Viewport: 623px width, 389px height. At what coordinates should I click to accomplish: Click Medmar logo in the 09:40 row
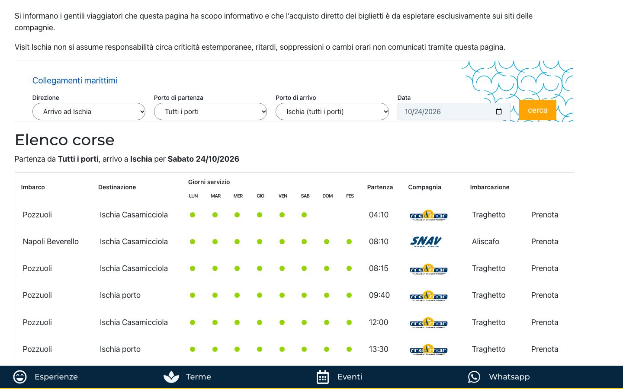[x=428, y=296]
